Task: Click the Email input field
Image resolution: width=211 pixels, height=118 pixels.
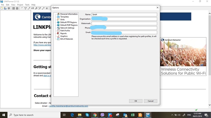Action: tap(124, 32)
